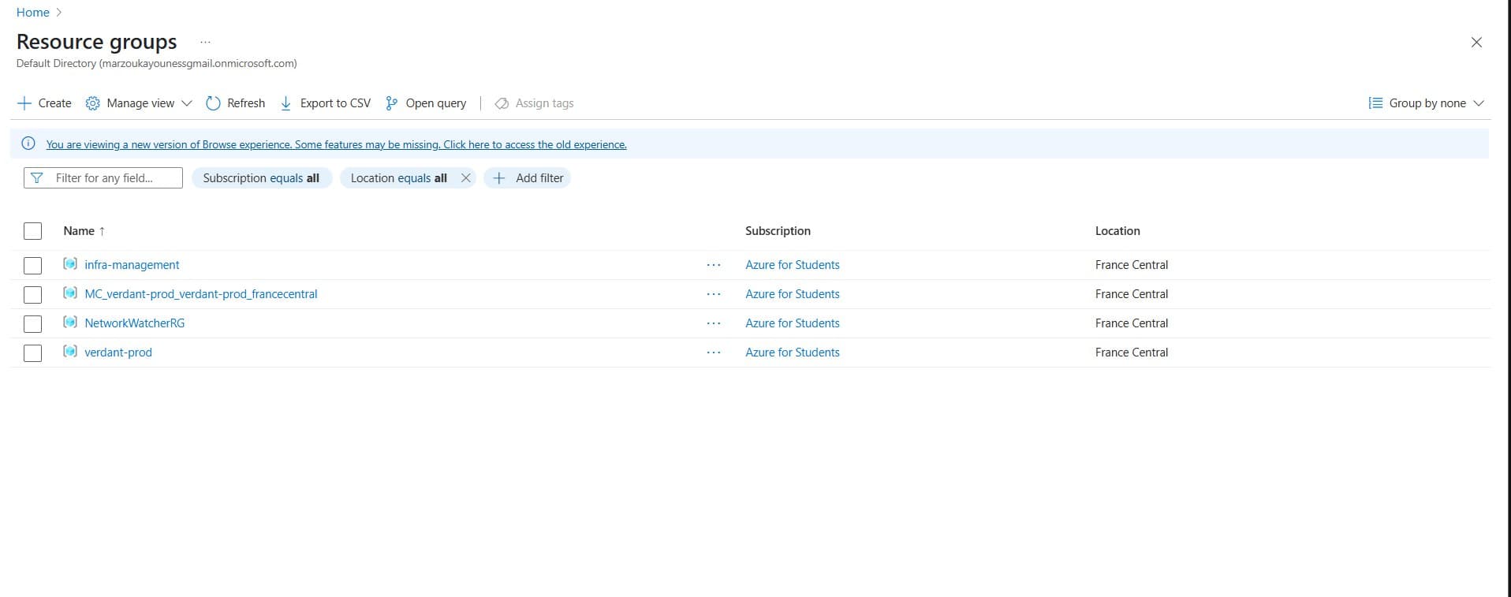Remove the Location equals all filter
This screenshot has height=597, width=1511.
pyautogui.click(x=466, y=178)
